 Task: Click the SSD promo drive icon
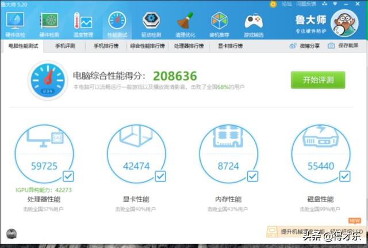(x=272, y=231)
